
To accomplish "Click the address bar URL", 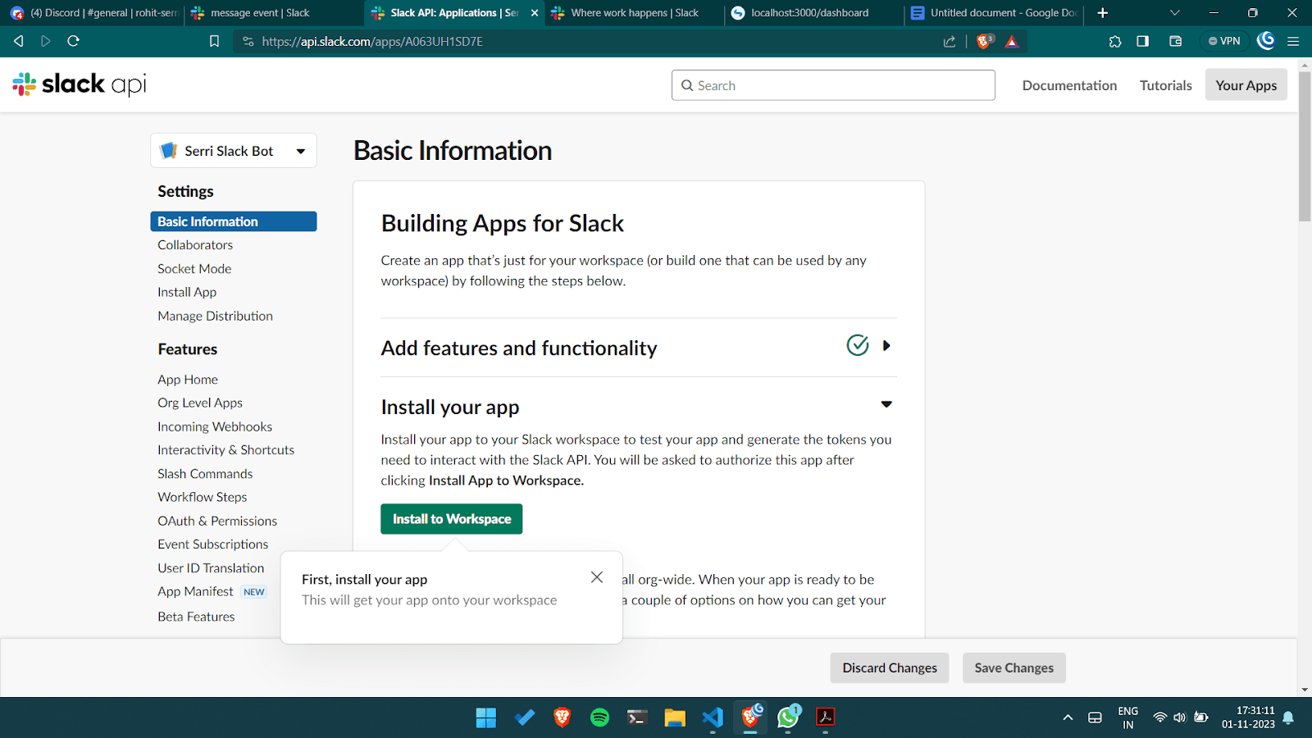I will pyautogui.click(x=372, y=41).
